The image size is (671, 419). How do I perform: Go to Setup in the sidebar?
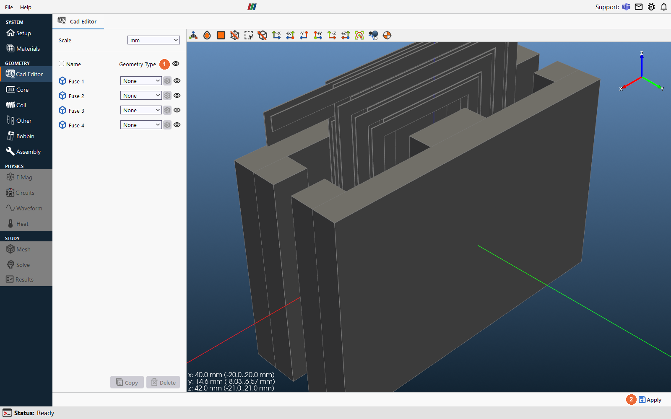tap(26, 33)
